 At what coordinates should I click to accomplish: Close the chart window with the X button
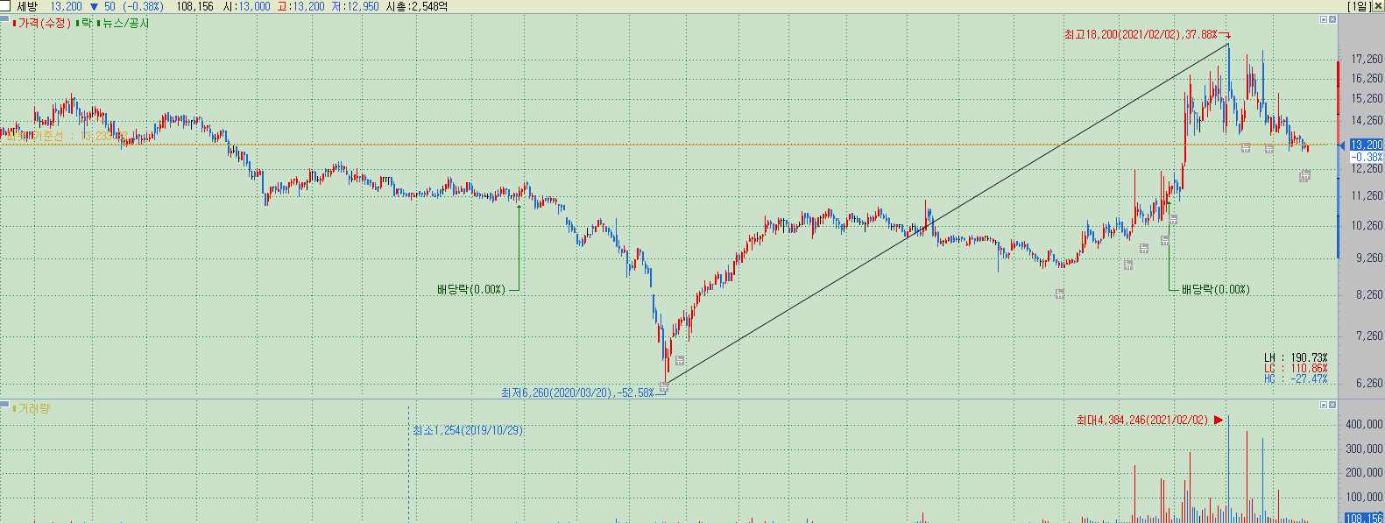coord(1377,6)
